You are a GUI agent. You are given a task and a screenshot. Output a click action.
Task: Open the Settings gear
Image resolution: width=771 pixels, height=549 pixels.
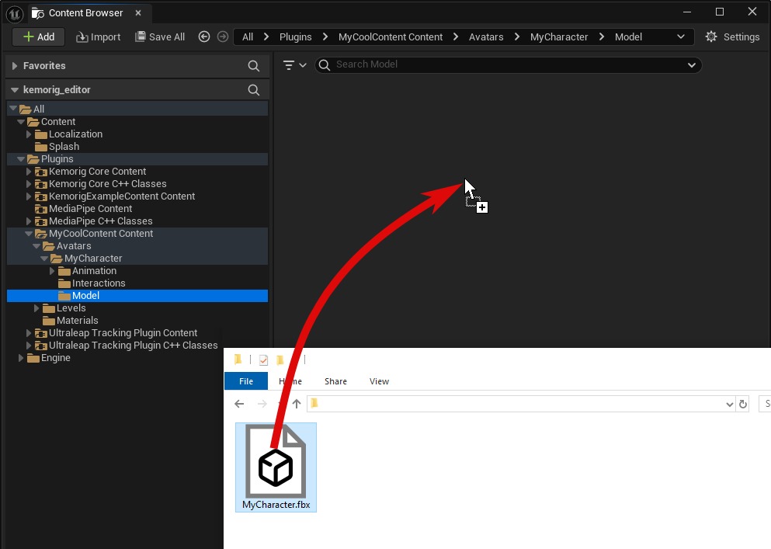[732, 36]
